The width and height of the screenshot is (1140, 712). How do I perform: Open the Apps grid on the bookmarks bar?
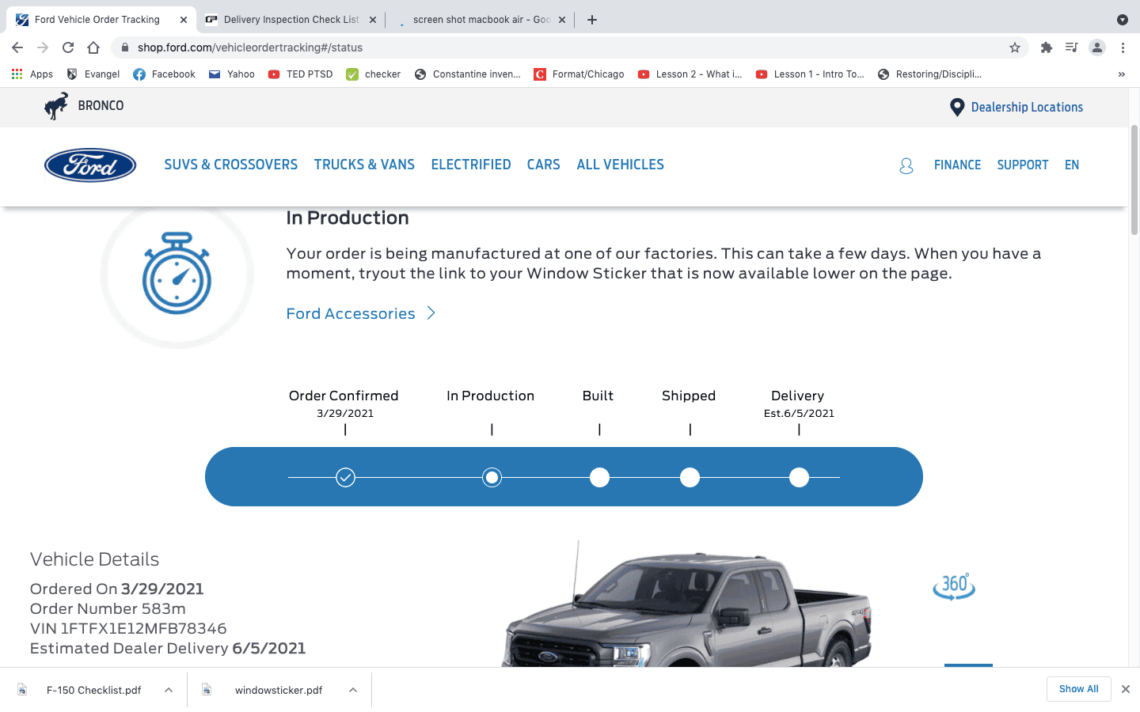tap(17, 74)
